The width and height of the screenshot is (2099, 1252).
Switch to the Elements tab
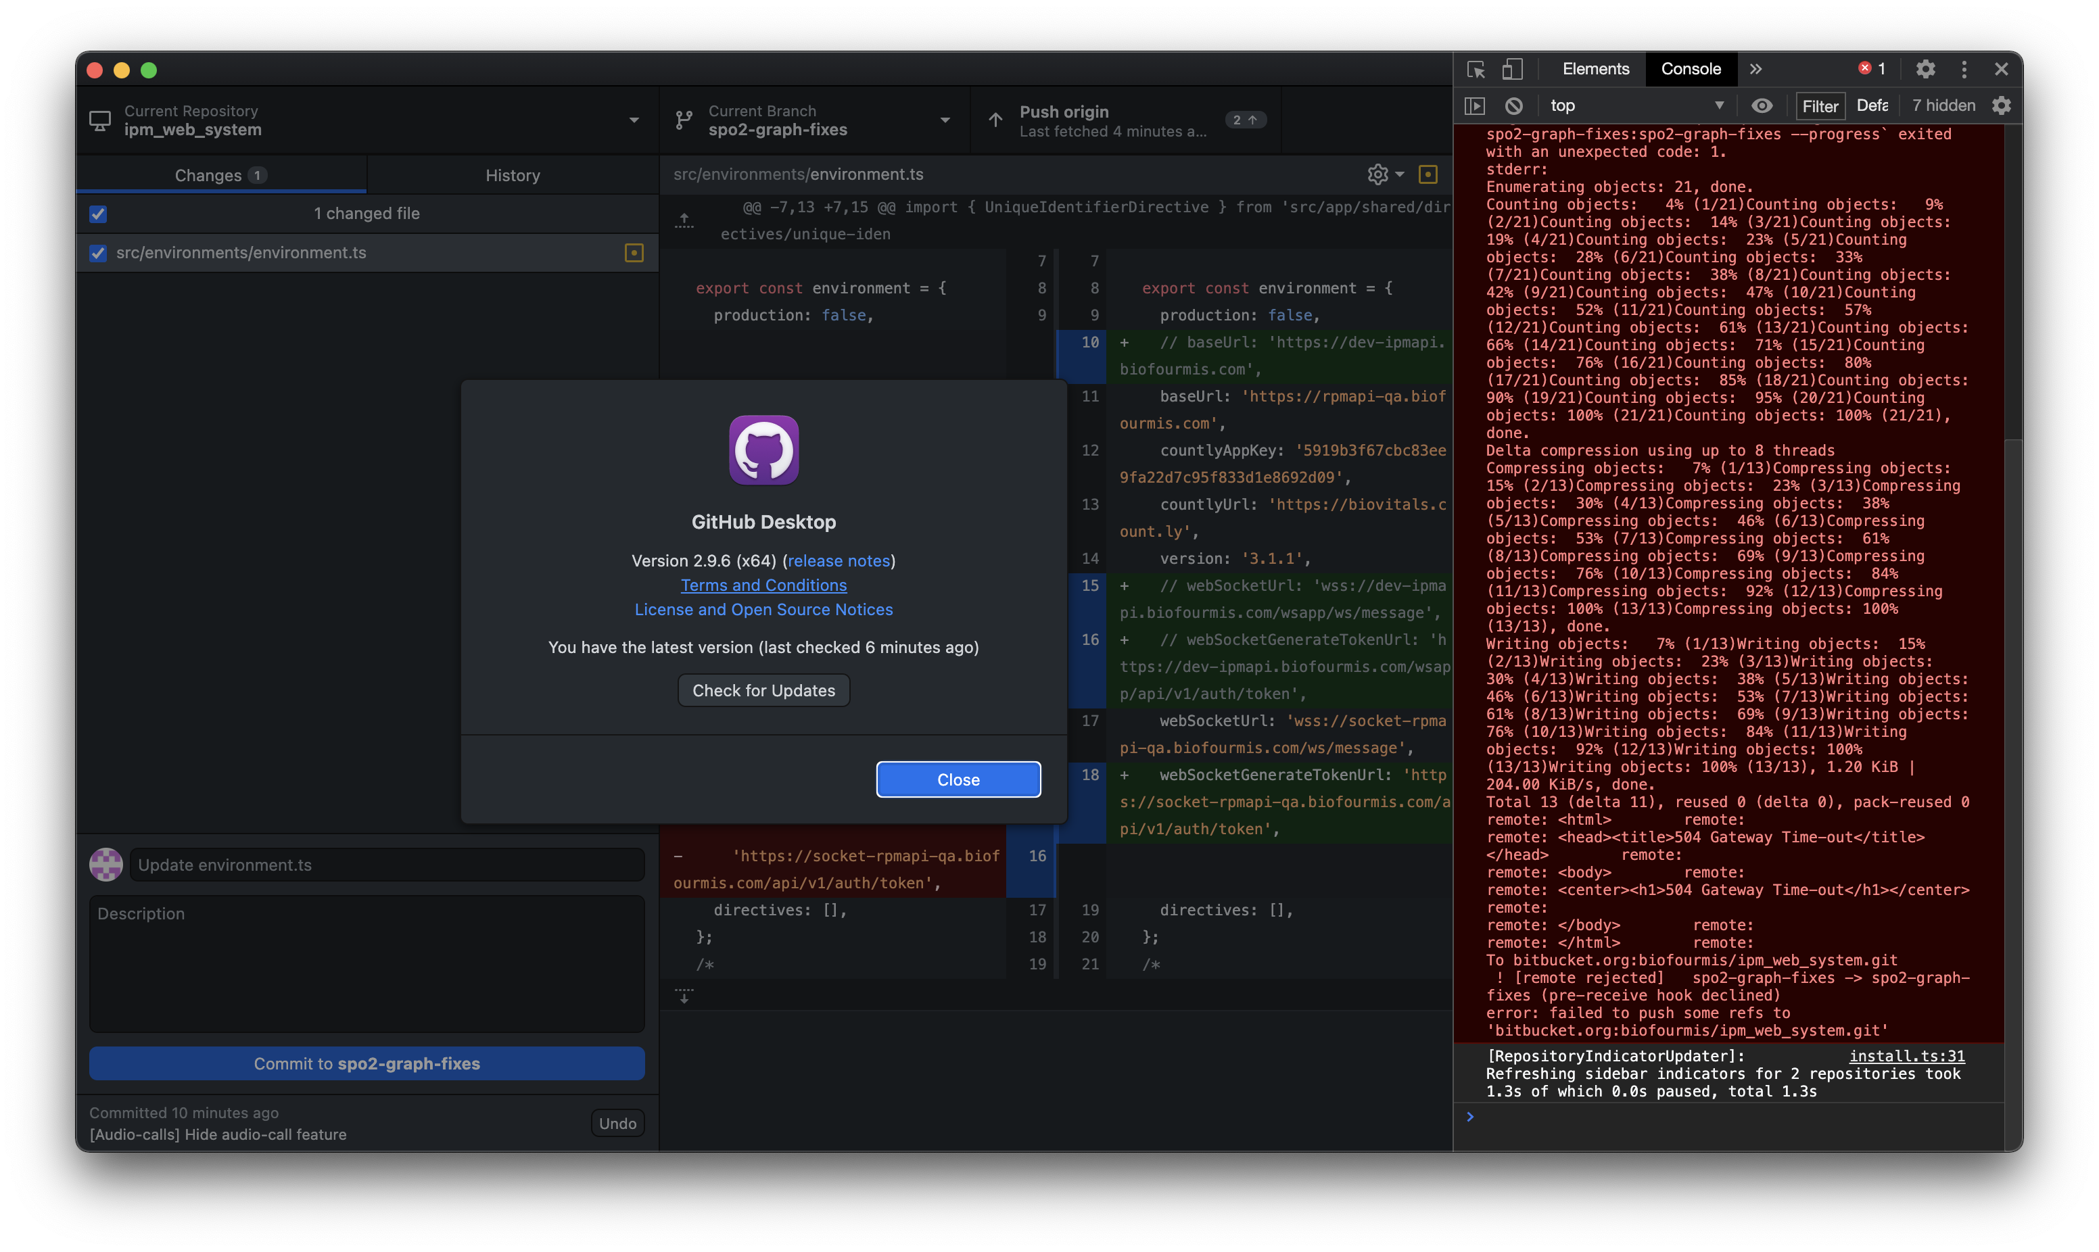pos(1595,69)
